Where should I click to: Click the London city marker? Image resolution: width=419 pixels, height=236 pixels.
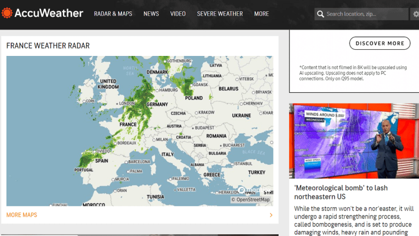[117, 103]
